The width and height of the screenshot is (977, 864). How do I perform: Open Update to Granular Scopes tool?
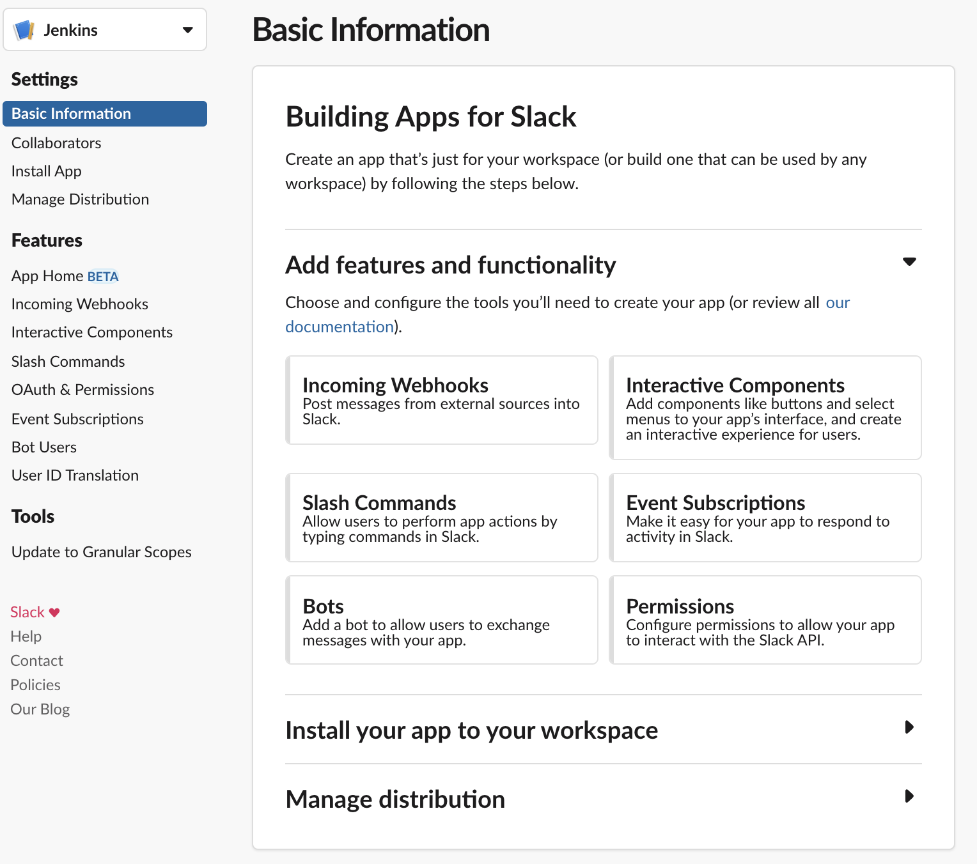click(x=102, y=552)
